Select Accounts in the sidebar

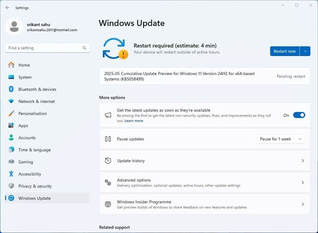47,138
